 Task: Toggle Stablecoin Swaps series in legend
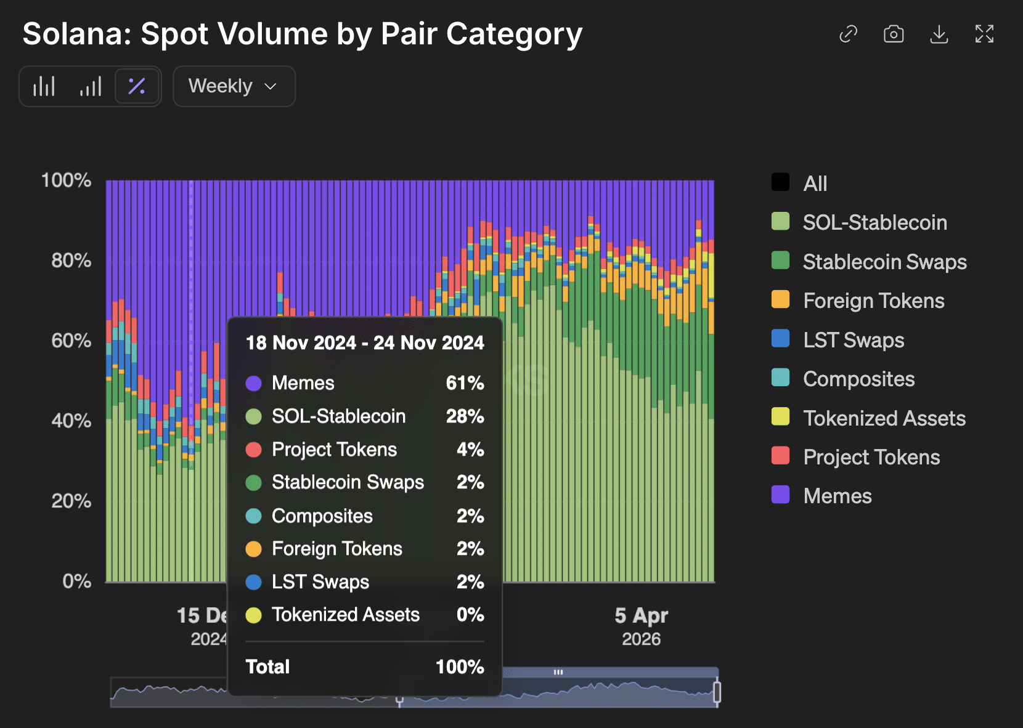coord(869,261)
